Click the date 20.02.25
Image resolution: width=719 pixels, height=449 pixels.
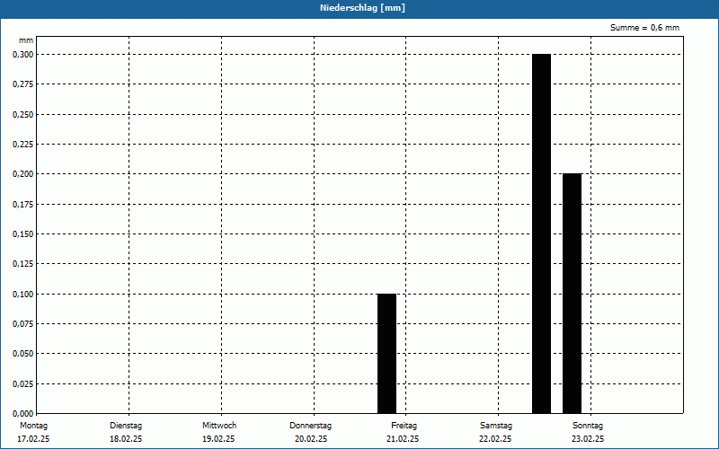[311, 439]
